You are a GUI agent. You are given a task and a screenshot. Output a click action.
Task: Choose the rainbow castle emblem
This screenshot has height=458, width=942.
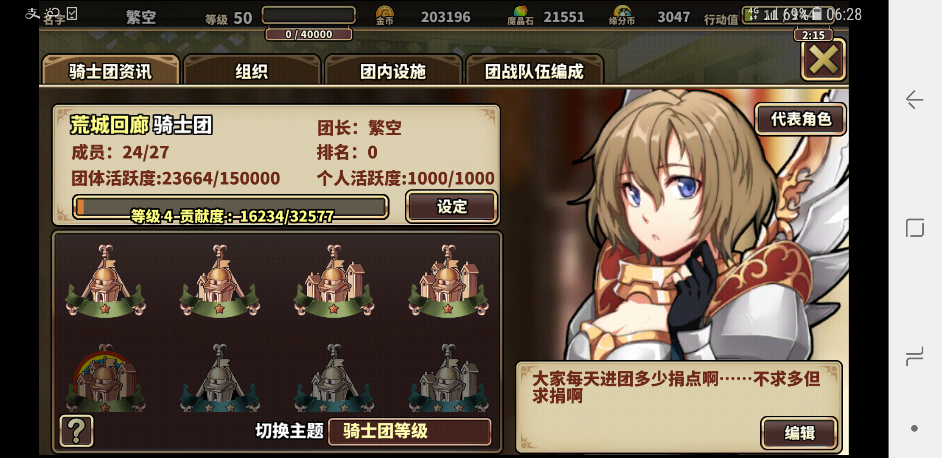[105, 378]
